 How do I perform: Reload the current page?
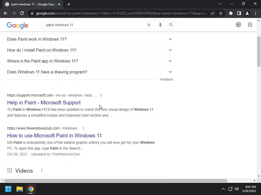coord(22,13)
